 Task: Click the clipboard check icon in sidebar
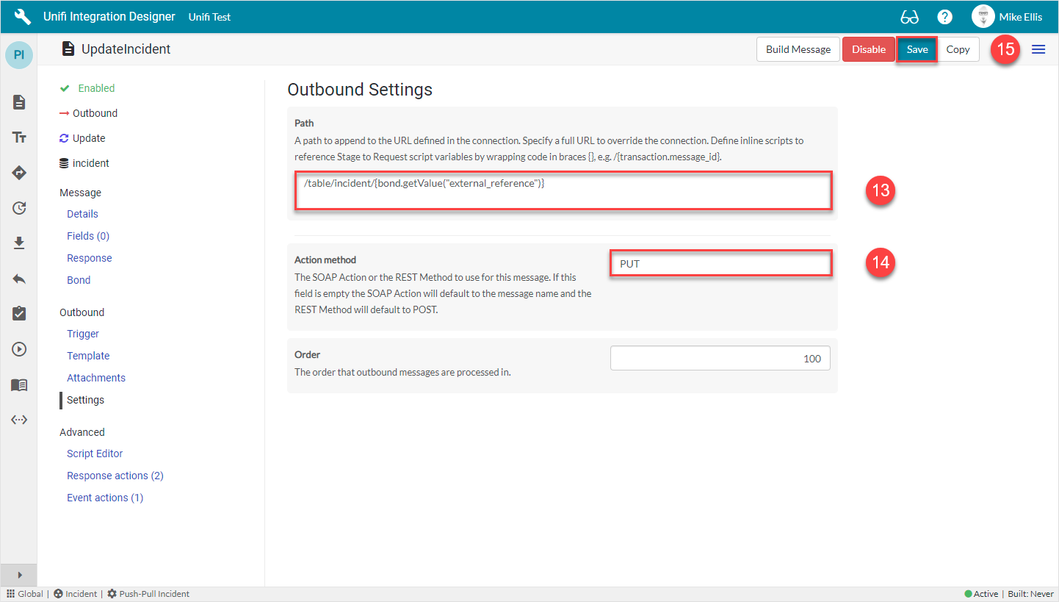click(19, 314)
